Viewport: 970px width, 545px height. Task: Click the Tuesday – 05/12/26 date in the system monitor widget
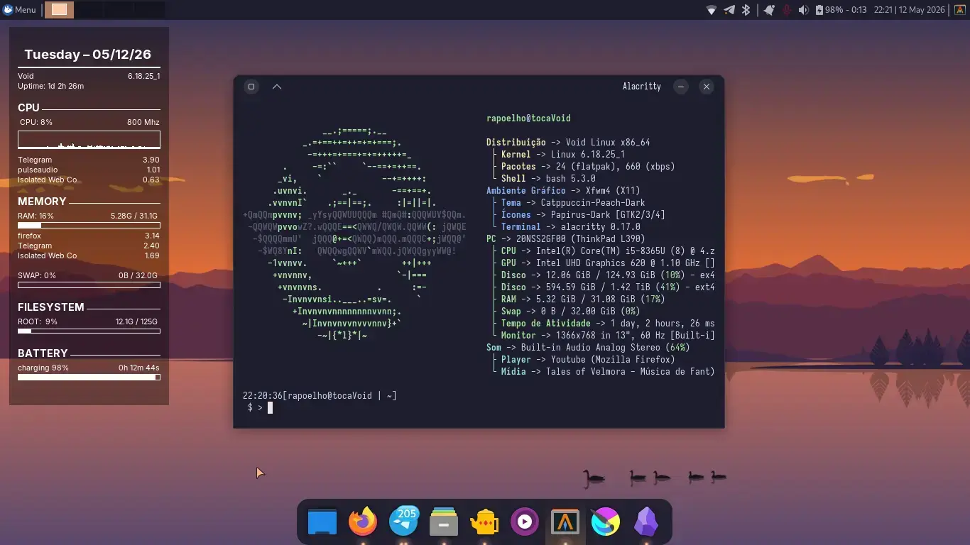pos(88,55)
